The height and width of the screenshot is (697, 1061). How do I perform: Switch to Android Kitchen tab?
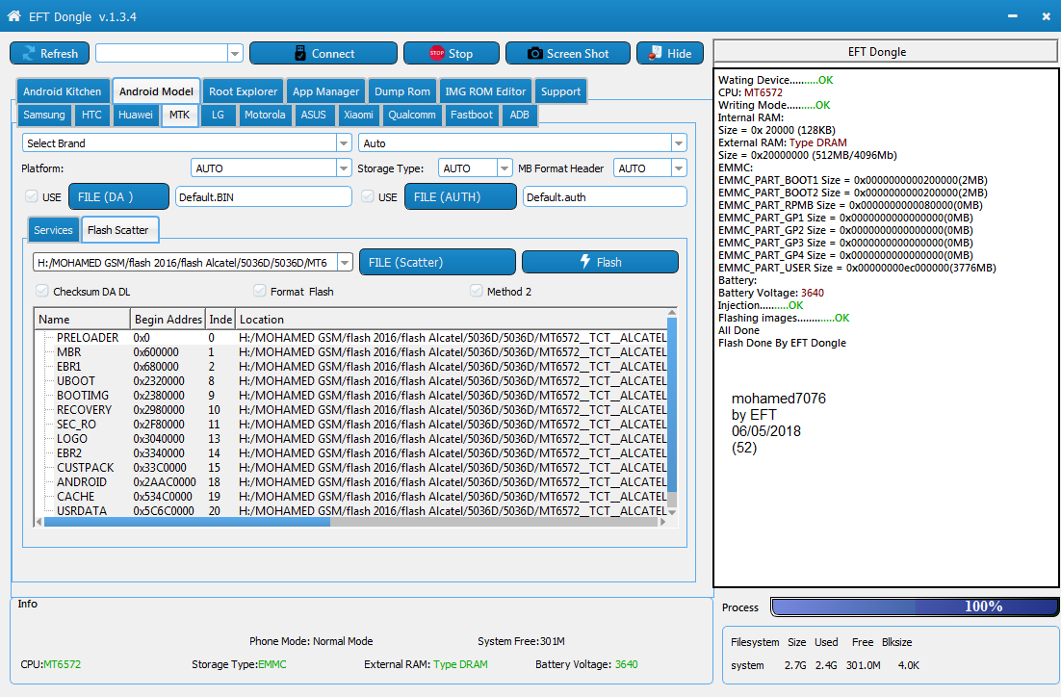(63, 91)
